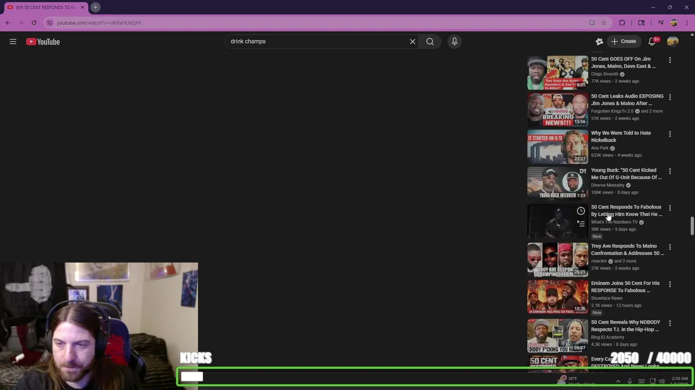The height and width of the screenshot is (390, 695).
Task: Select the 50 CENT RESPONDS browser tab
Action: pos(46,8)
